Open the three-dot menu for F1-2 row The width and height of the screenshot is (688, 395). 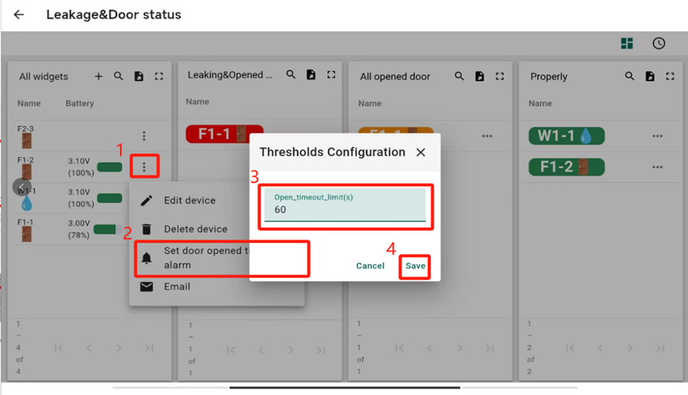point(143,167)
